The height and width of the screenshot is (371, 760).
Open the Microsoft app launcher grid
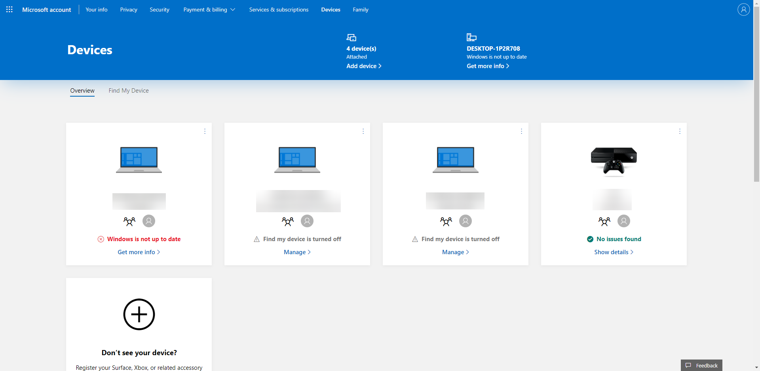pyautogui.click(x=9, y=10)
